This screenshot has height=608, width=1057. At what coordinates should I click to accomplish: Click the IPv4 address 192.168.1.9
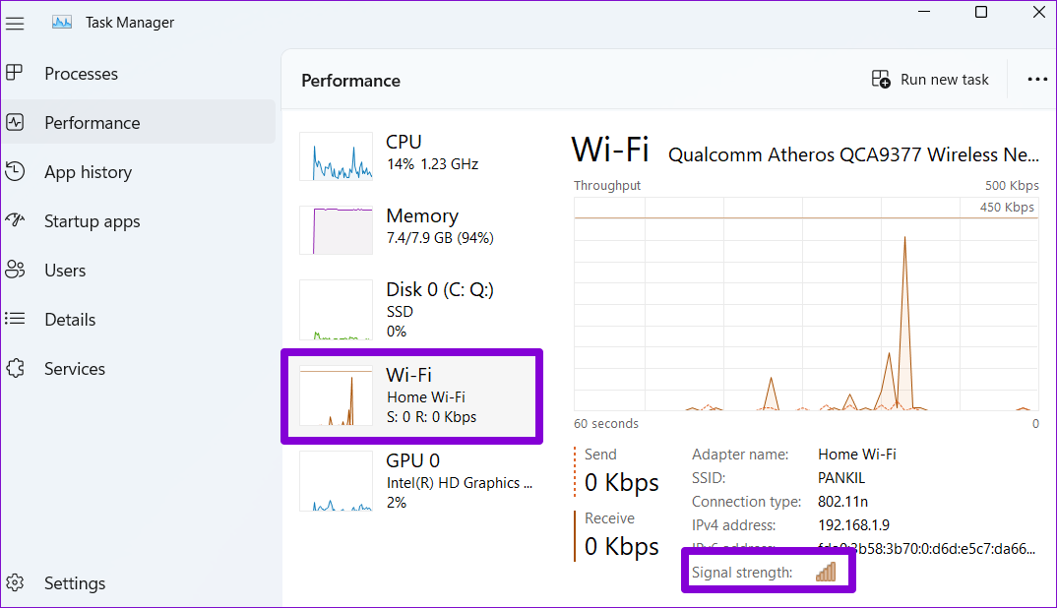click(x=853, y=525)
